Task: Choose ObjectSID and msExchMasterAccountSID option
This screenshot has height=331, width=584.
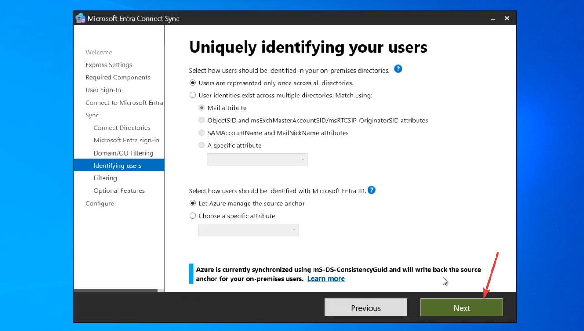Action: tap(201, 121)
